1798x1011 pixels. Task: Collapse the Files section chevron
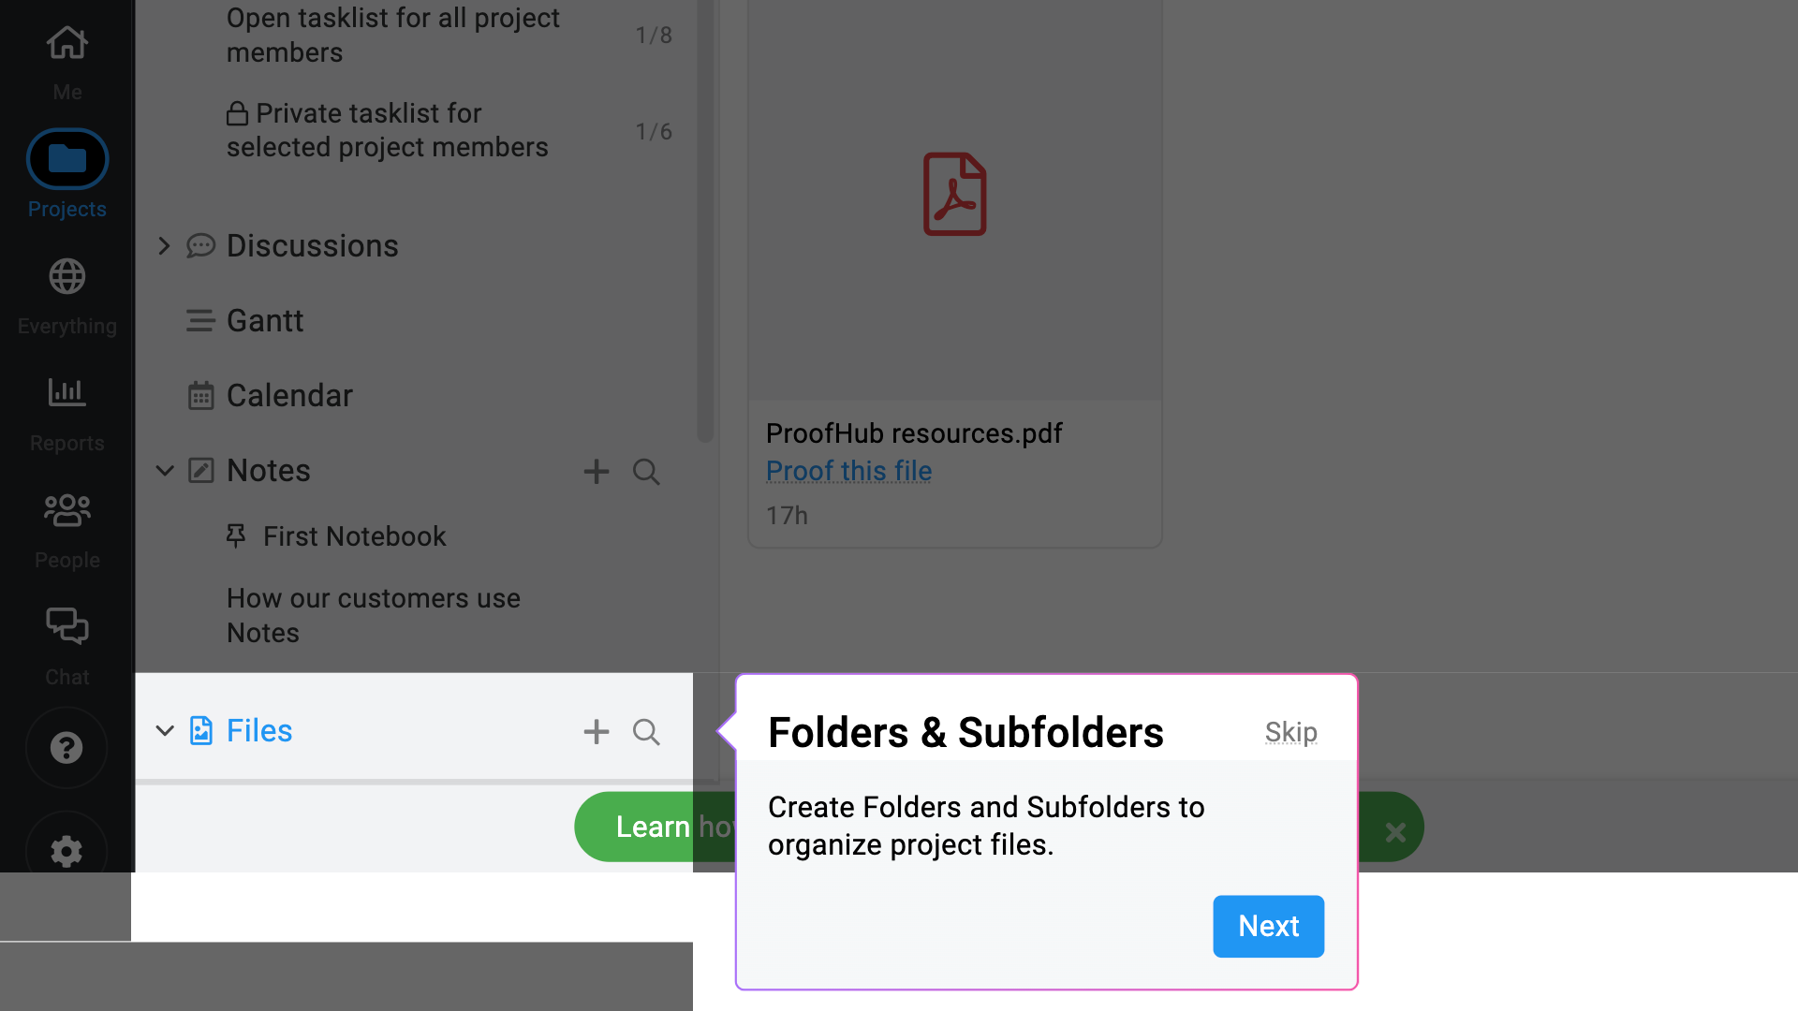coord(164,731)
